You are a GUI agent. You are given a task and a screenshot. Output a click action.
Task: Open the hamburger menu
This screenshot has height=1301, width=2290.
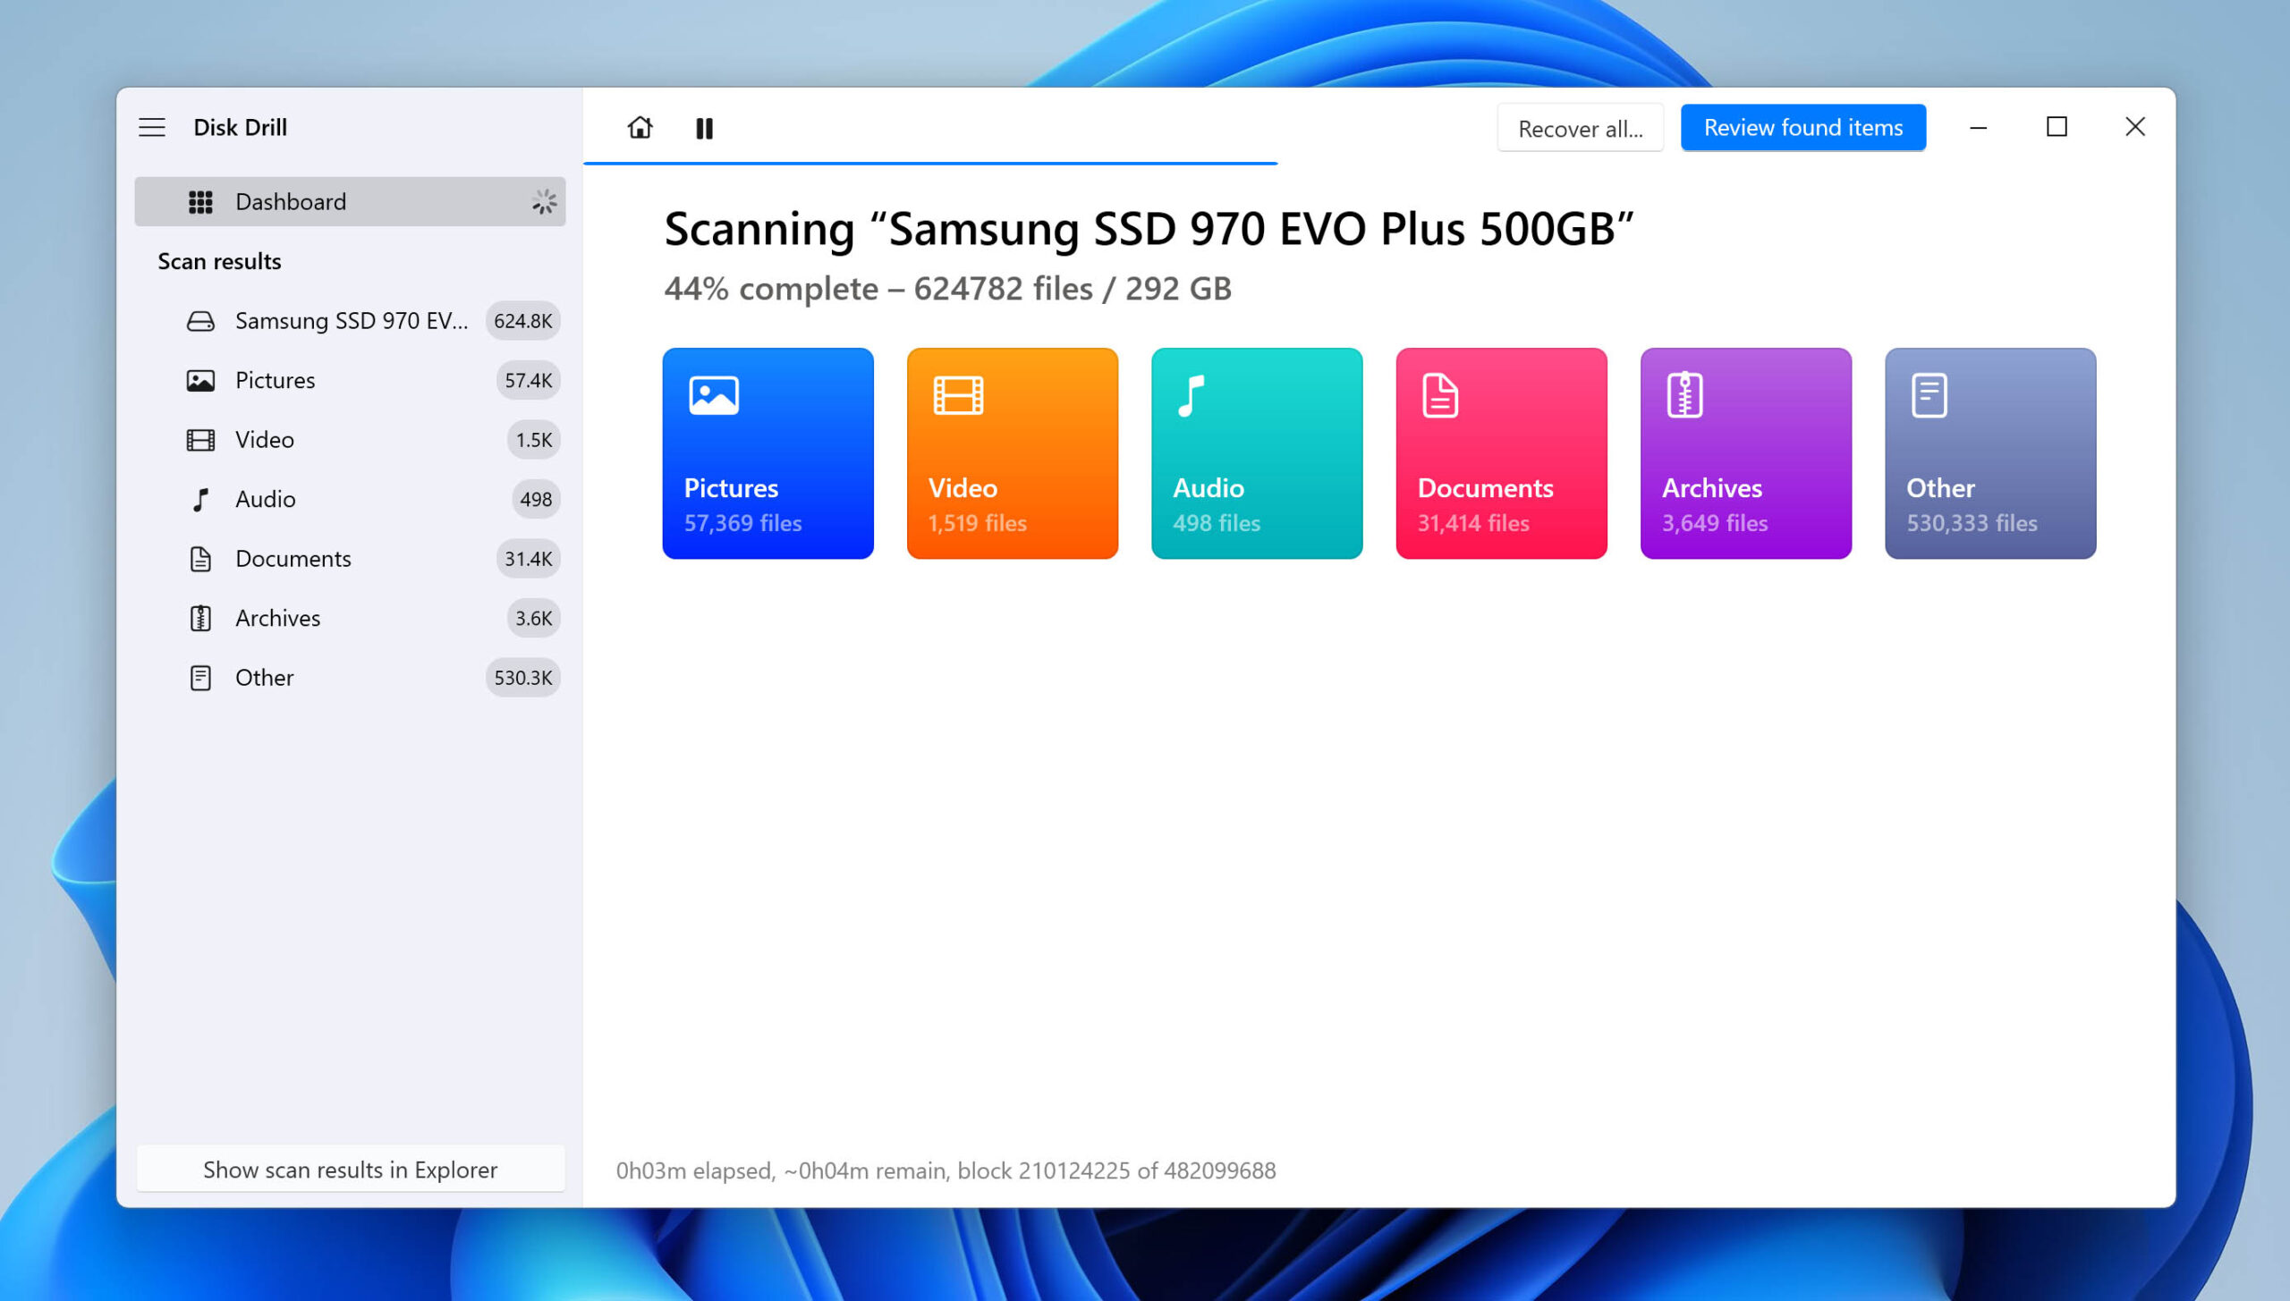pyautogui.click(x=153, y=126)
